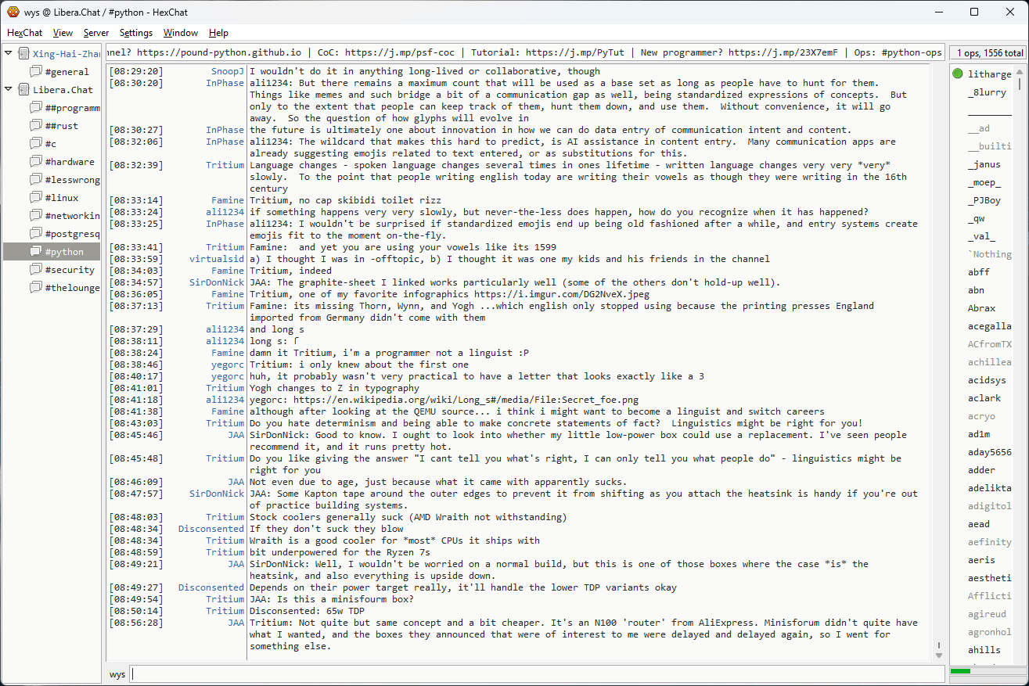This screenshot has height=686, width=1029.
Task: Click the green op status dot beside litharge
Action: coord(958,74)
